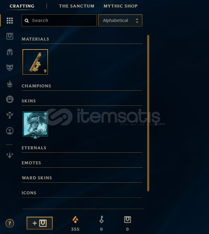Select the bottom sidebar filter icon below the divider line
Viewport: 209px width, 234px height.
pyautogui.click(x=10, y=155)
